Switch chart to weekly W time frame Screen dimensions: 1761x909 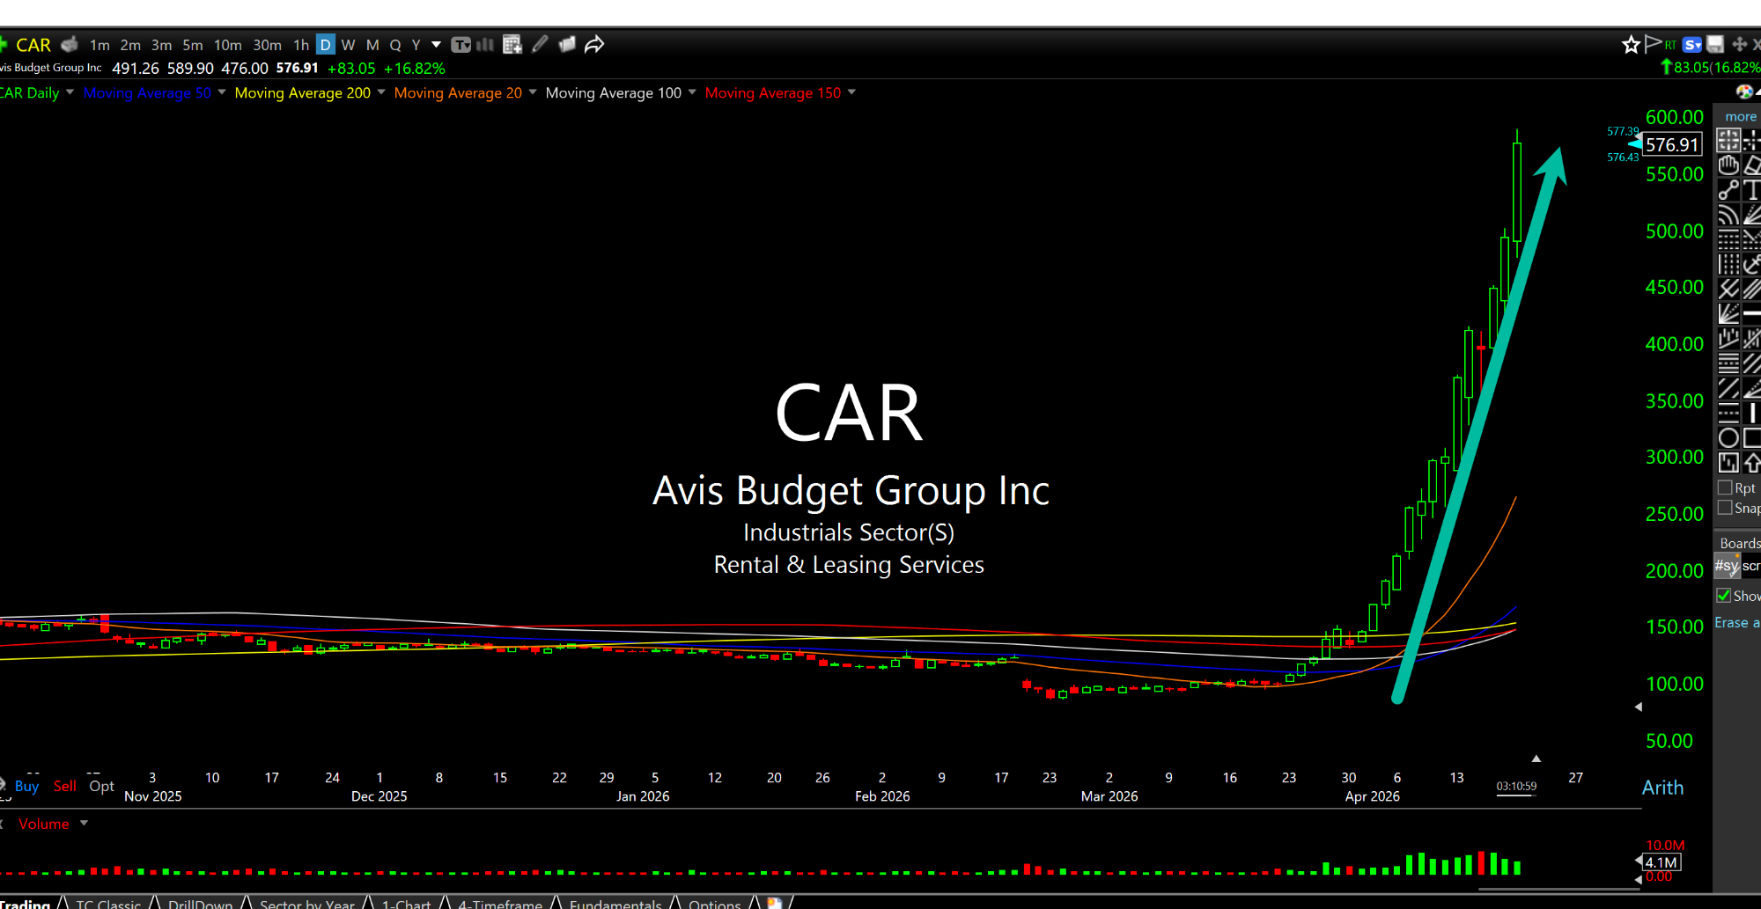348,45
